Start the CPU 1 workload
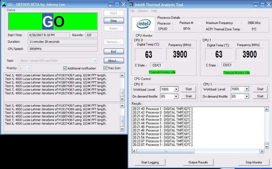 [260, 89]
